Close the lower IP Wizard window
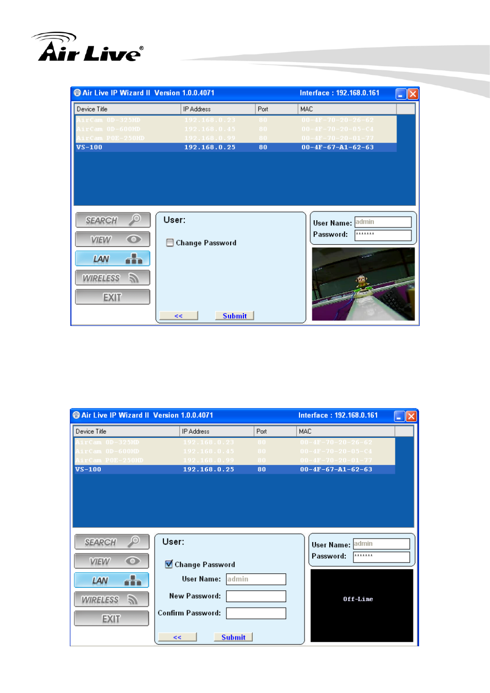490x693 pixels. click(x=411, y=416)
